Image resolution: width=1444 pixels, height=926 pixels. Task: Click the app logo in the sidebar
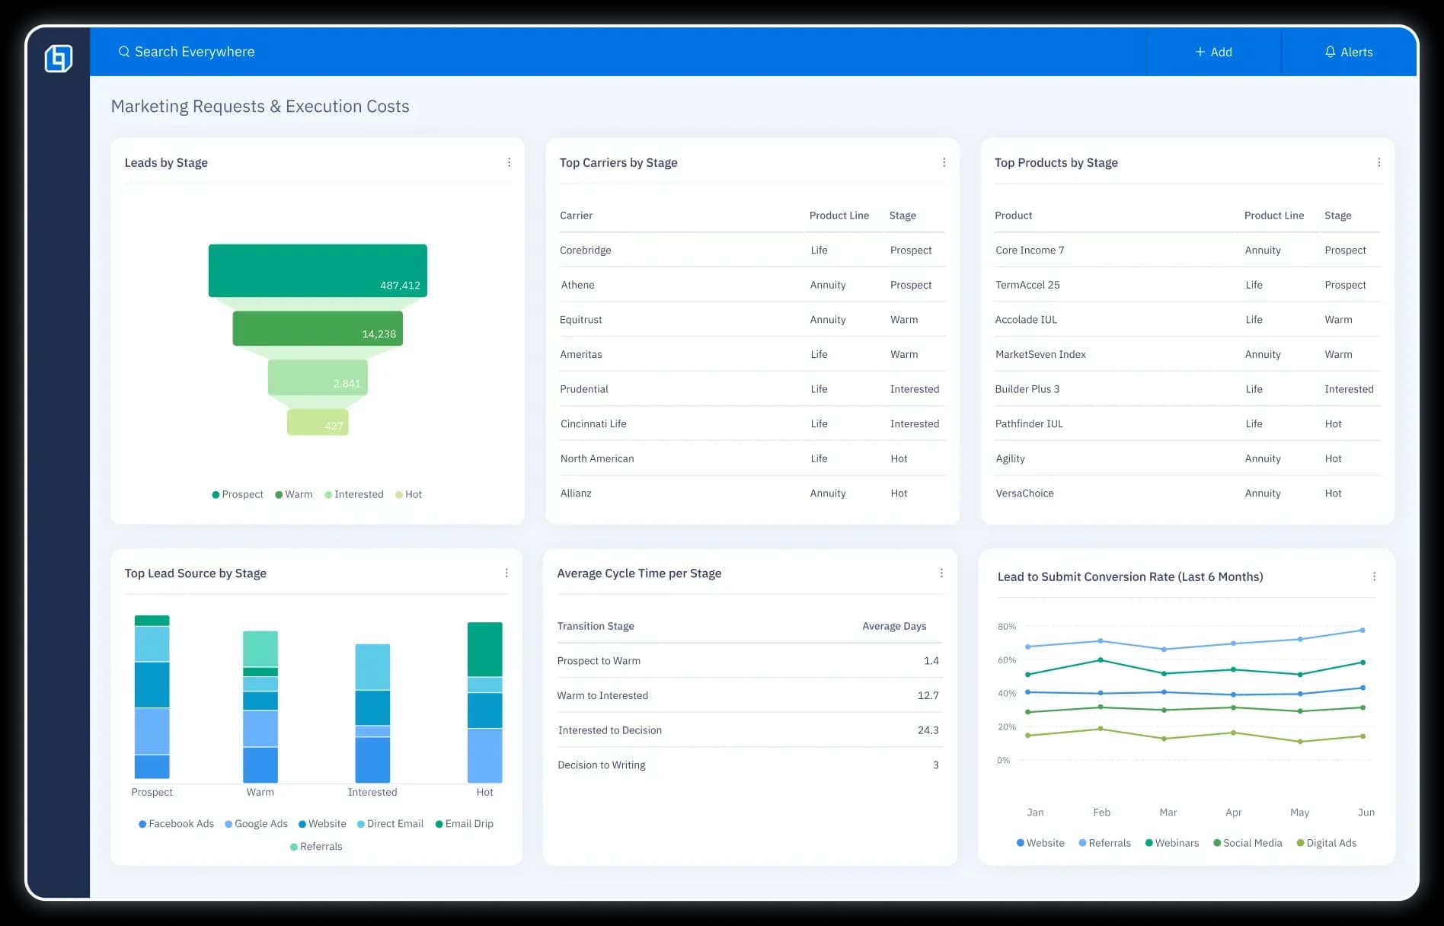pyautogui.click(x=59, y=59)
